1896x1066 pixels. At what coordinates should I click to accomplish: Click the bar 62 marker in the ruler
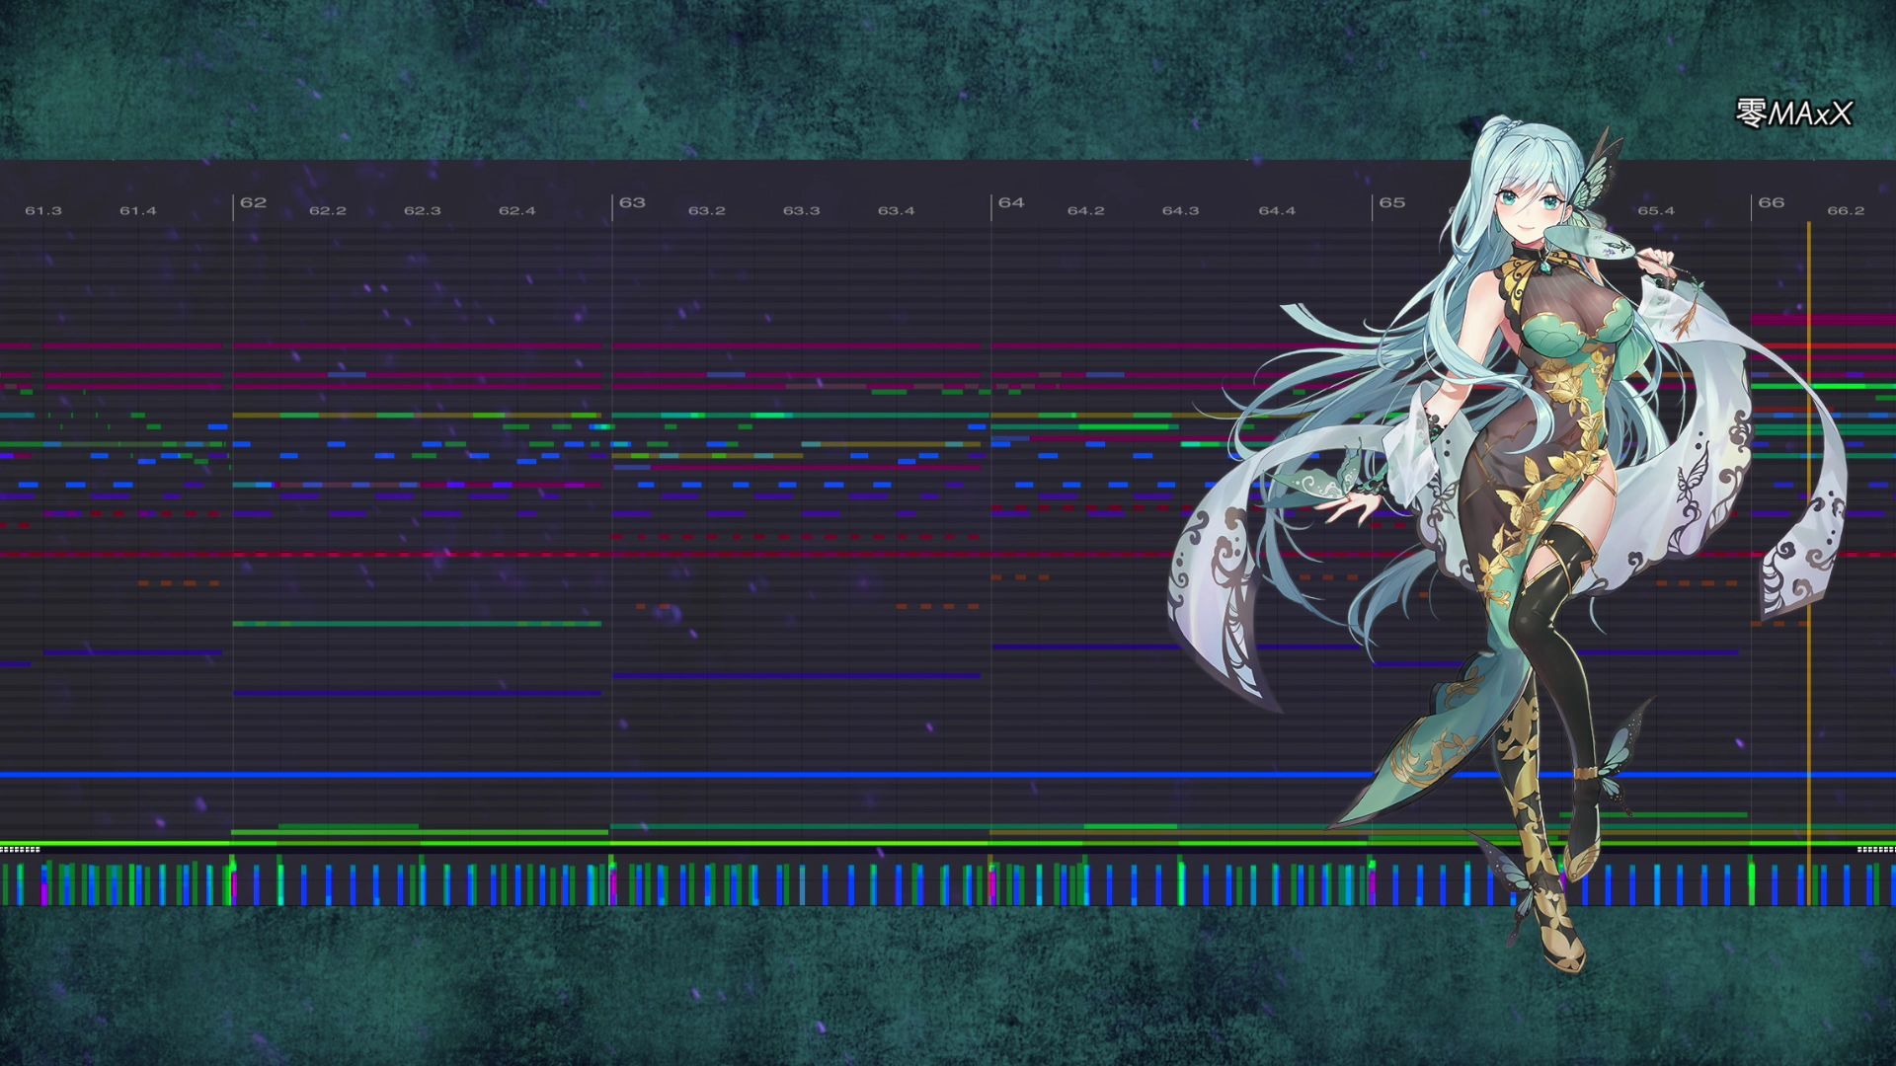coord(253,202)
